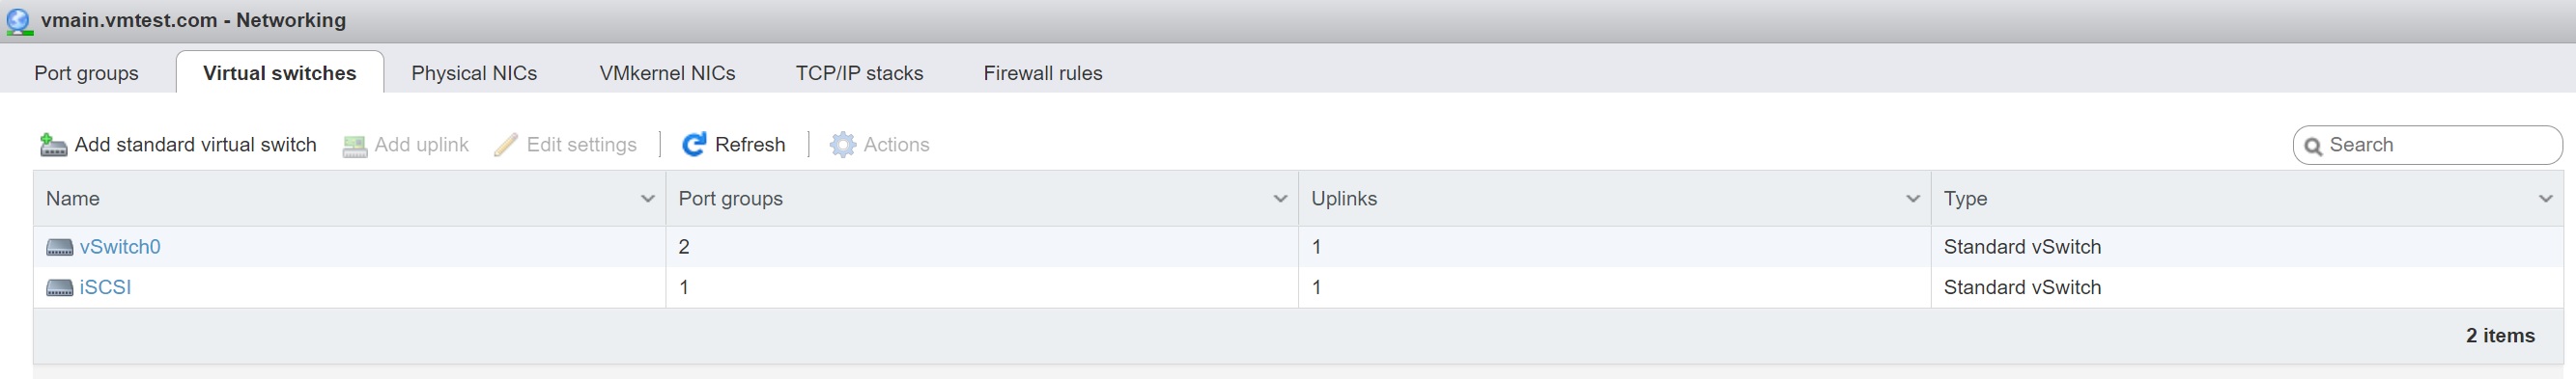Open the Type column dropdown arrow
2576x379 pixels.
click(x=2546, y=199)
